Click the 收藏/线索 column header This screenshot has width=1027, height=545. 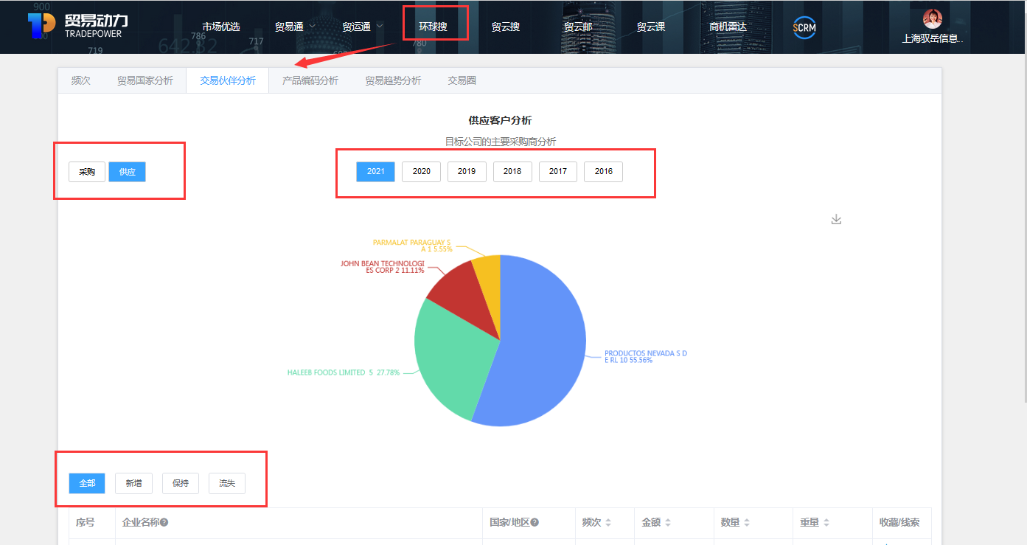(899, 522)
